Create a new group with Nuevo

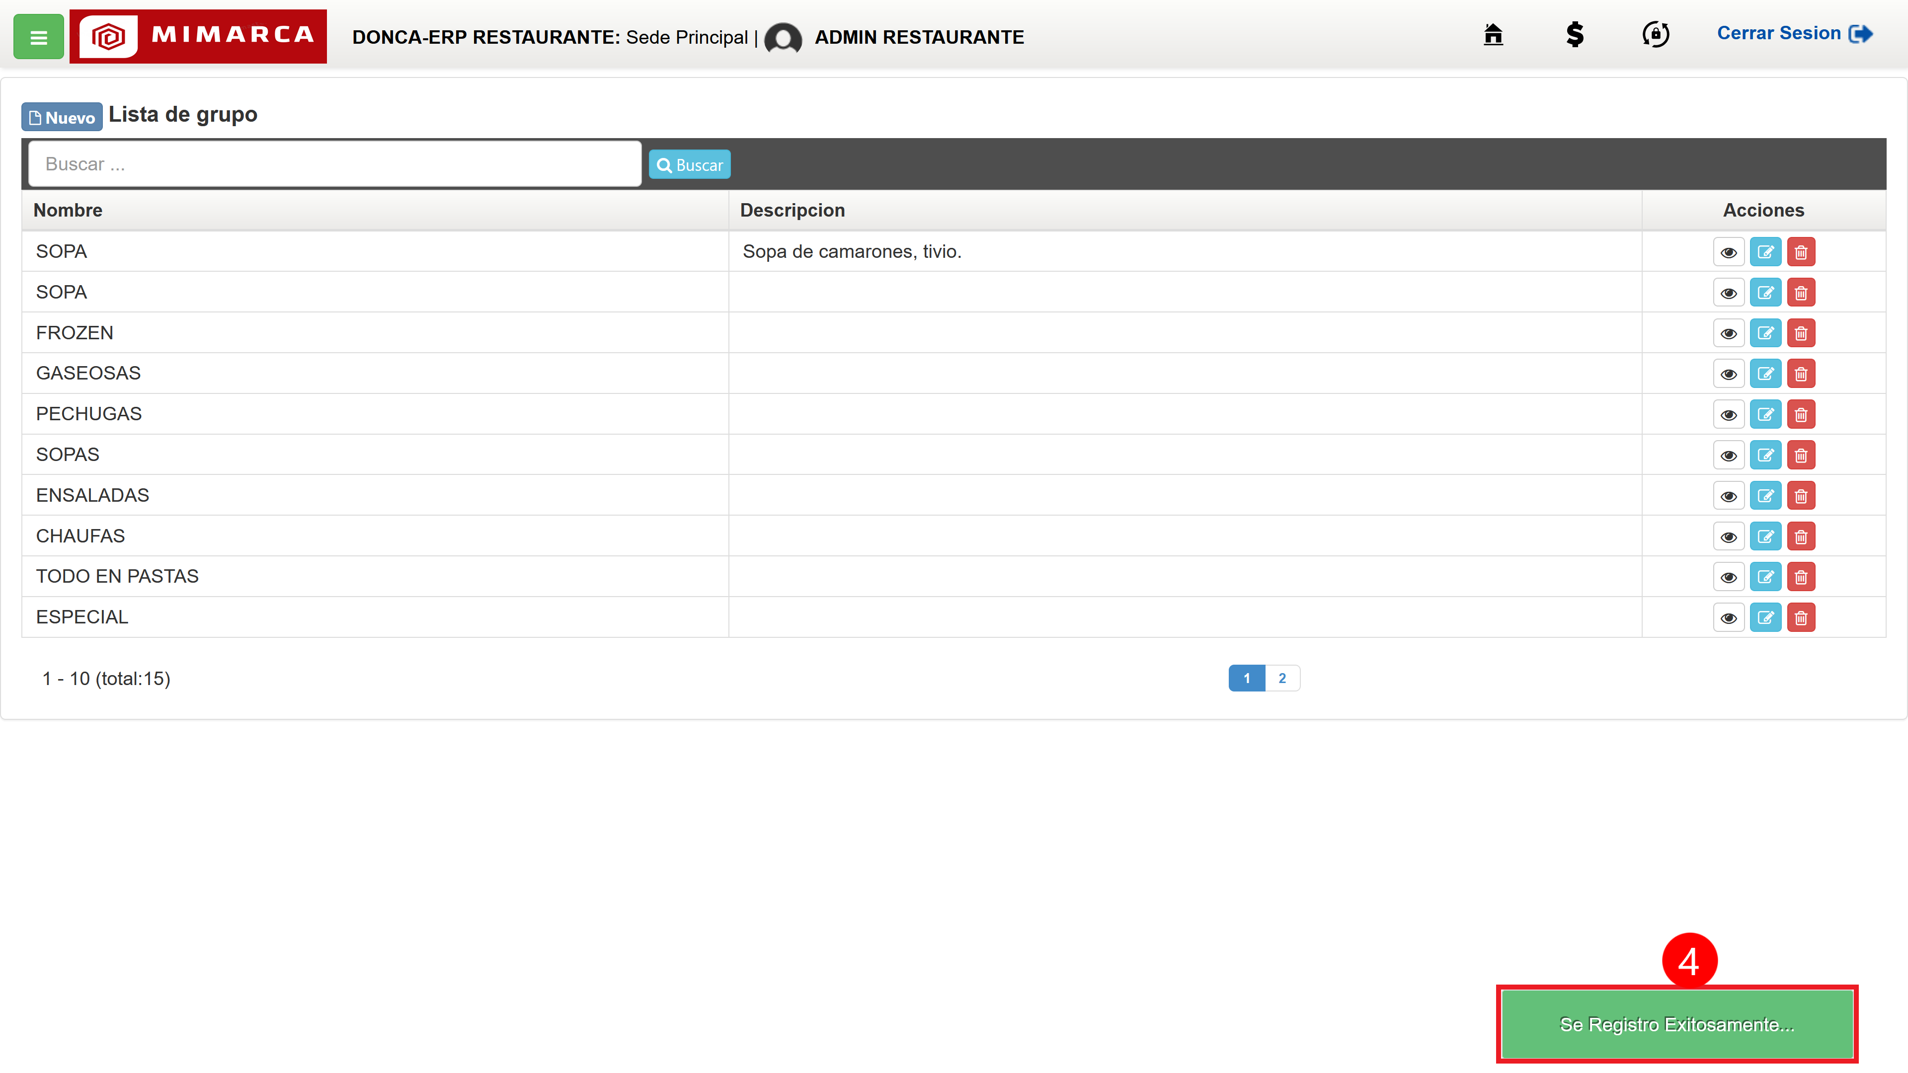pyautogui.click(x=62, y=117)
